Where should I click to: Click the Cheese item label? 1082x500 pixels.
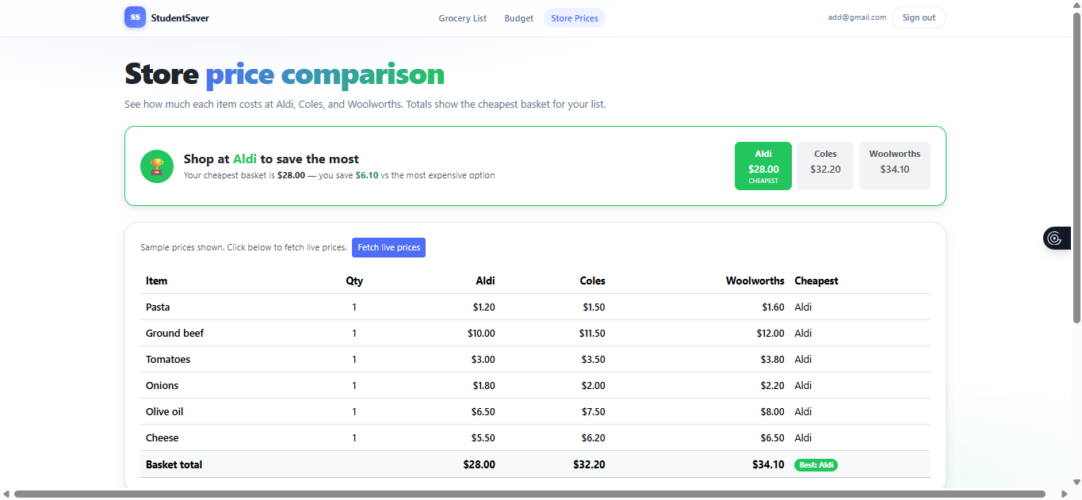(x=162, y=438)
